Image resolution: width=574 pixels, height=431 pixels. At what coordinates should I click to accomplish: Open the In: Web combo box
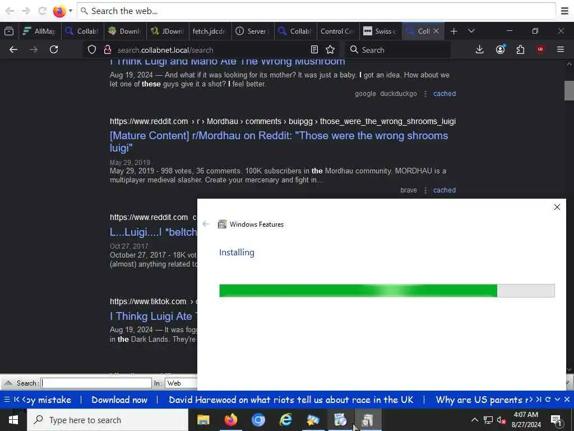(x=181, y=383)
